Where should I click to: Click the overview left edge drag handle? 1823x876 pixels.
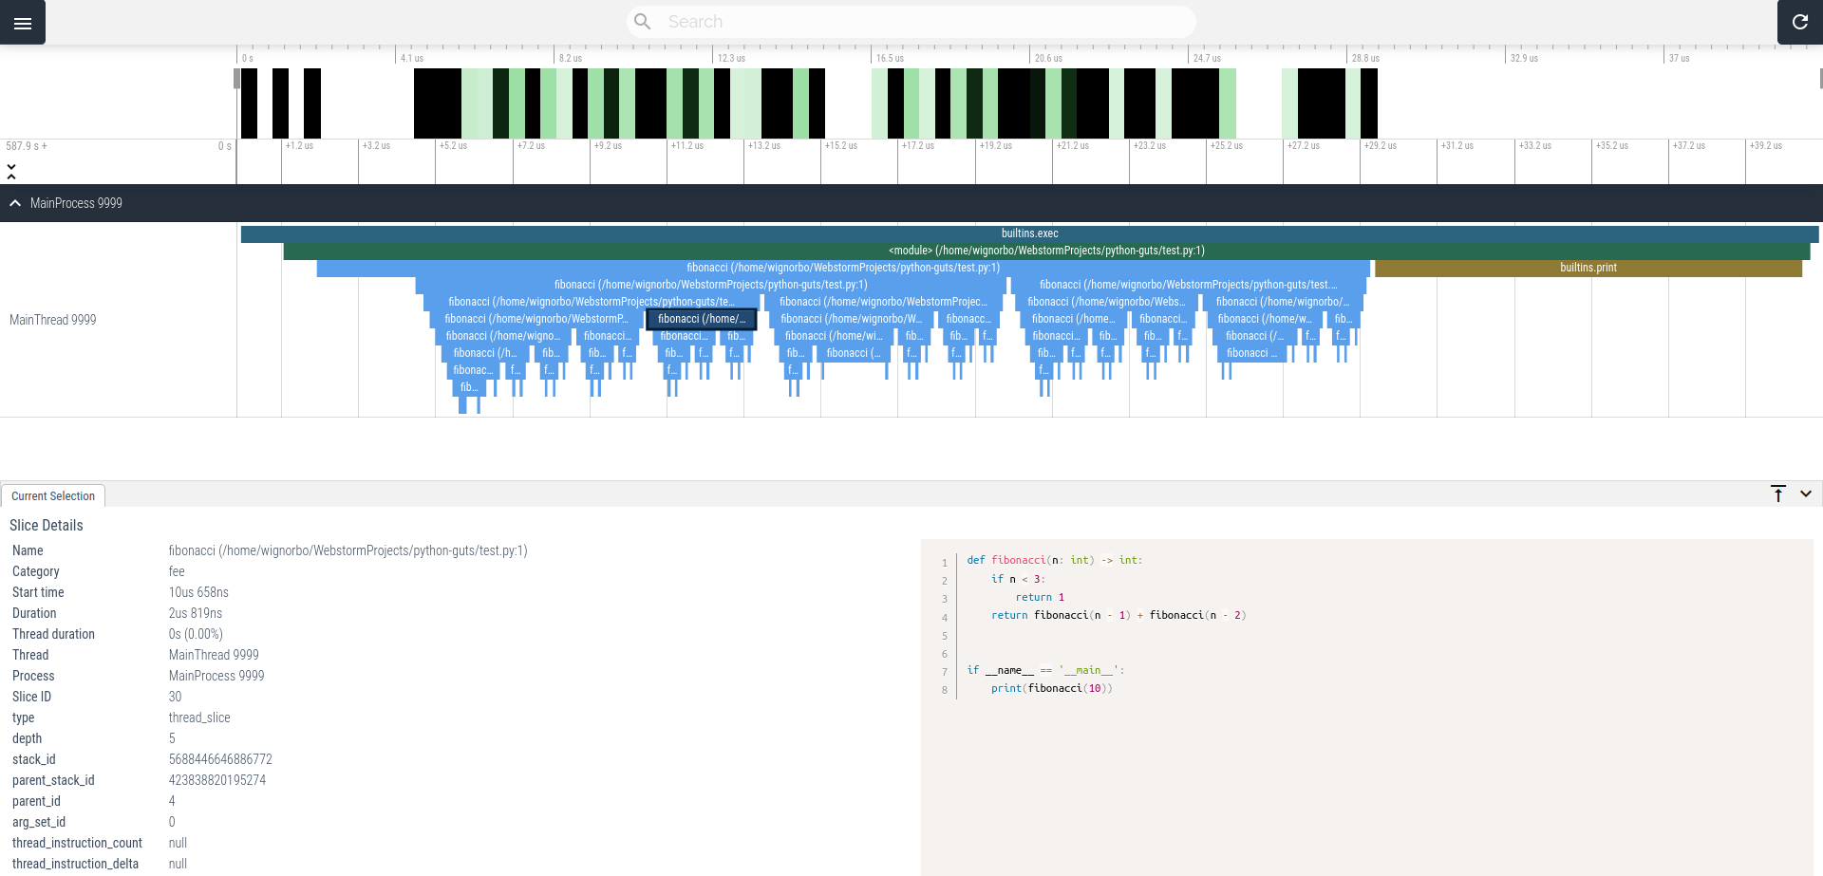[x=237, y=79]
